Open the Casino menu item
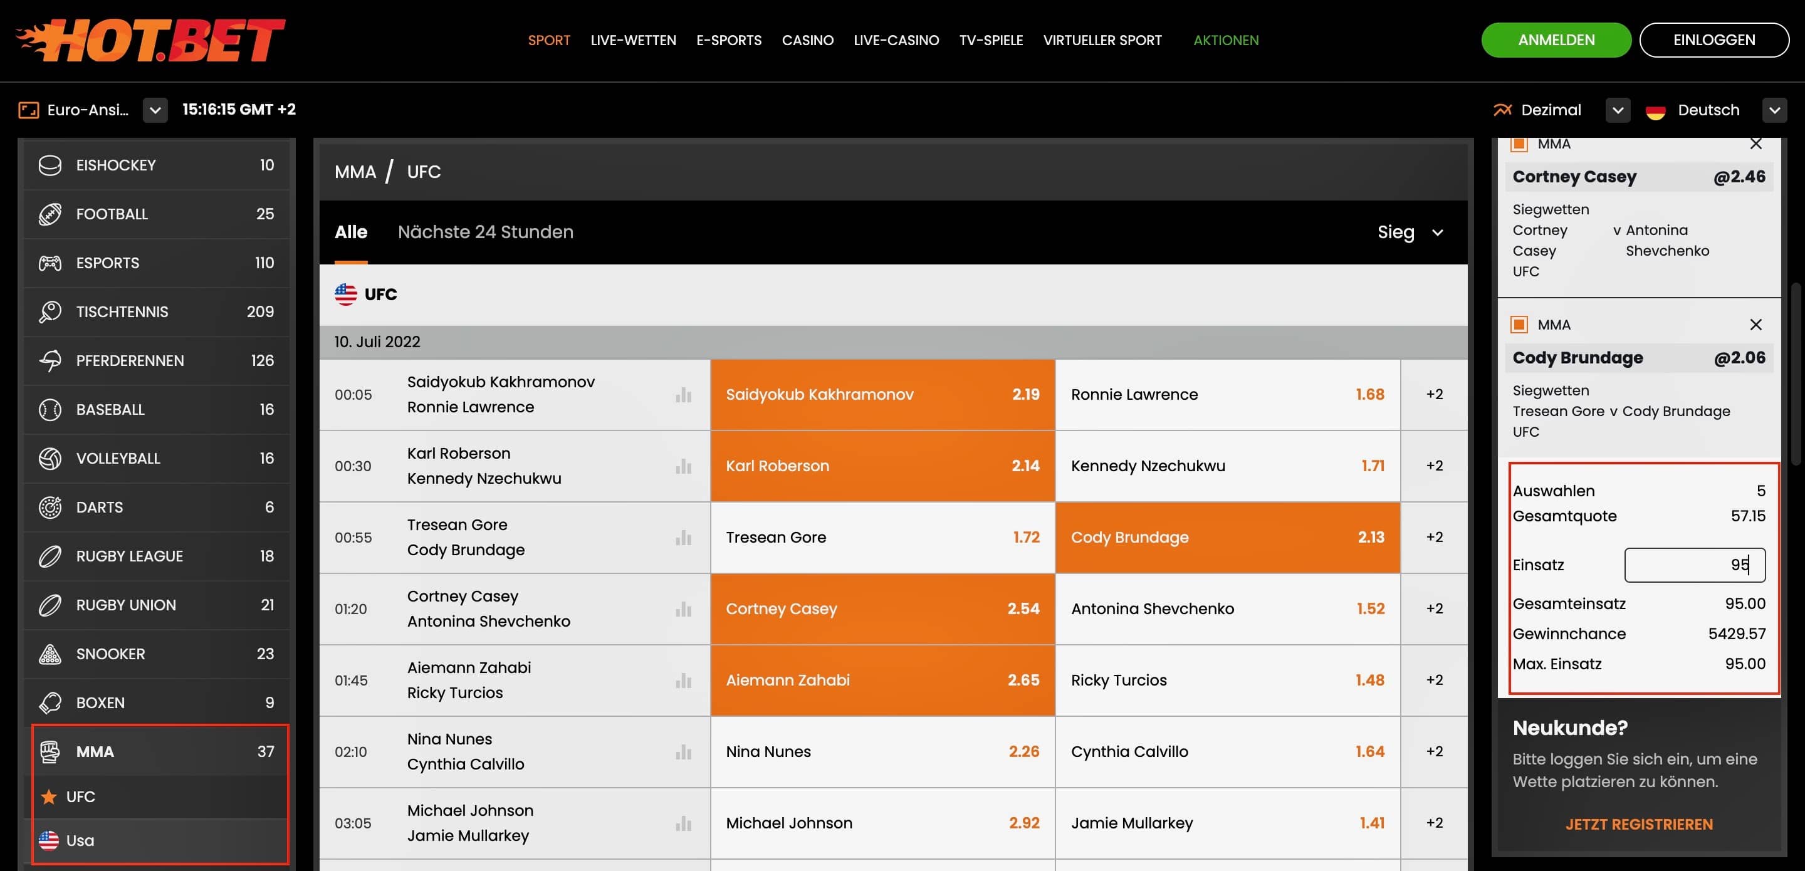Screen dimensions: 1805x871 [807, 40]
